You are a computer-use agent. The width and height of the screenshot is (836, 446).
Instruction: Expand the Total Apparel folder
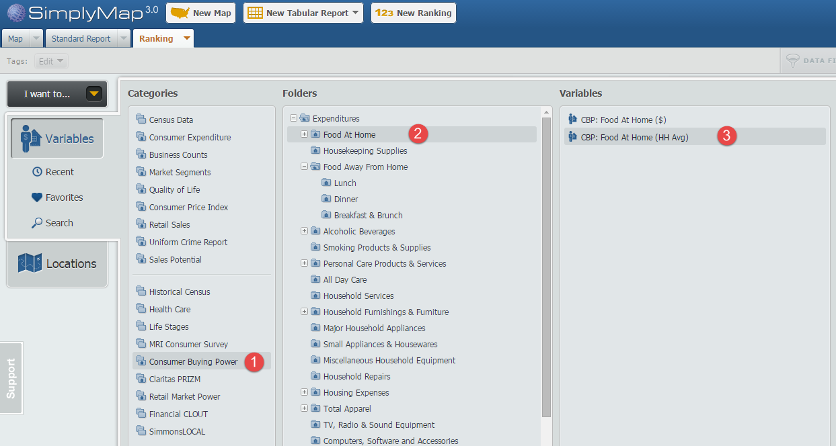pyautogui.click(x=304, y=408)
